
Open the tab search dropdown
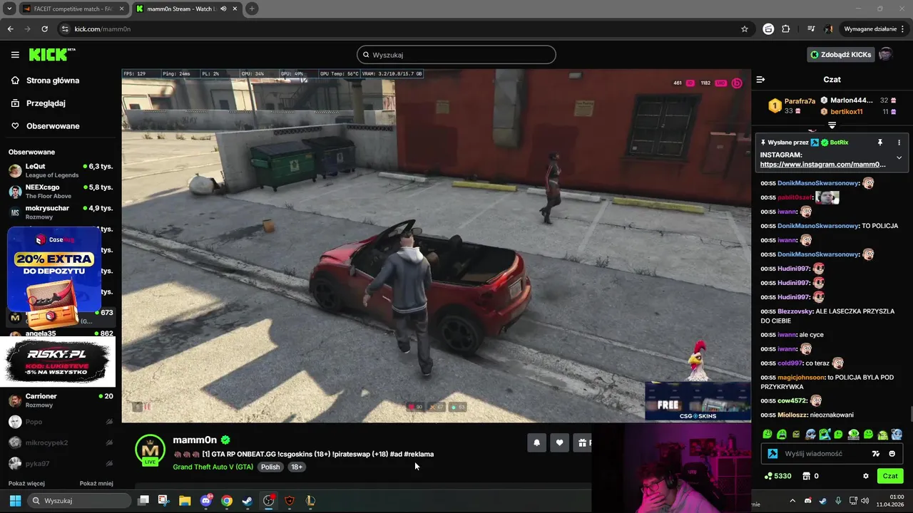(x=9, y=9)
